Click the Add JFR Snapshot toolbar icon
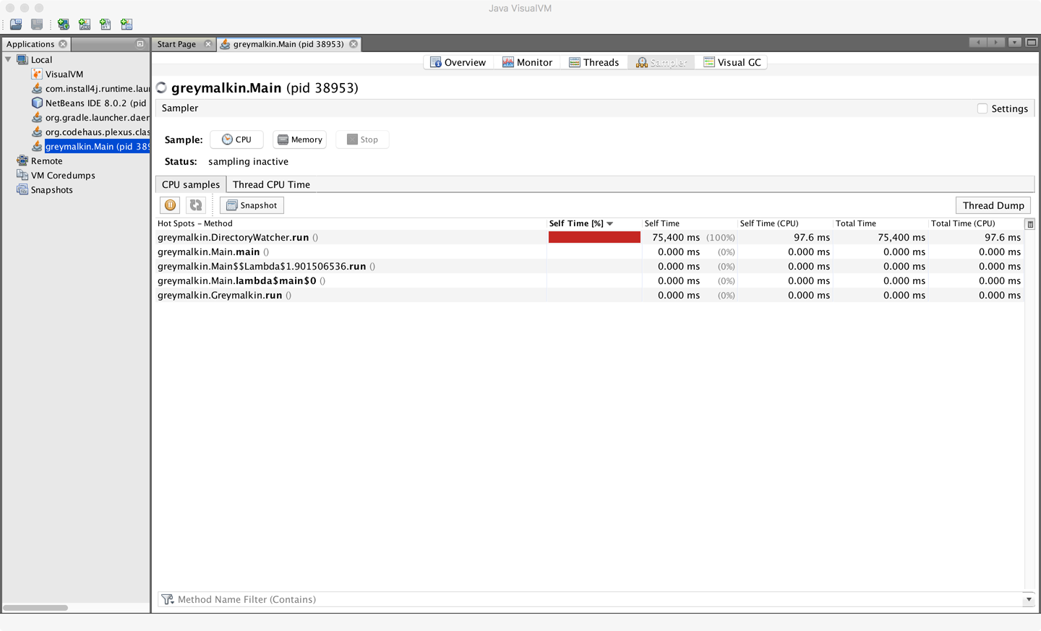Screen dimensions: 1041x631 click(x=127, y=25)
